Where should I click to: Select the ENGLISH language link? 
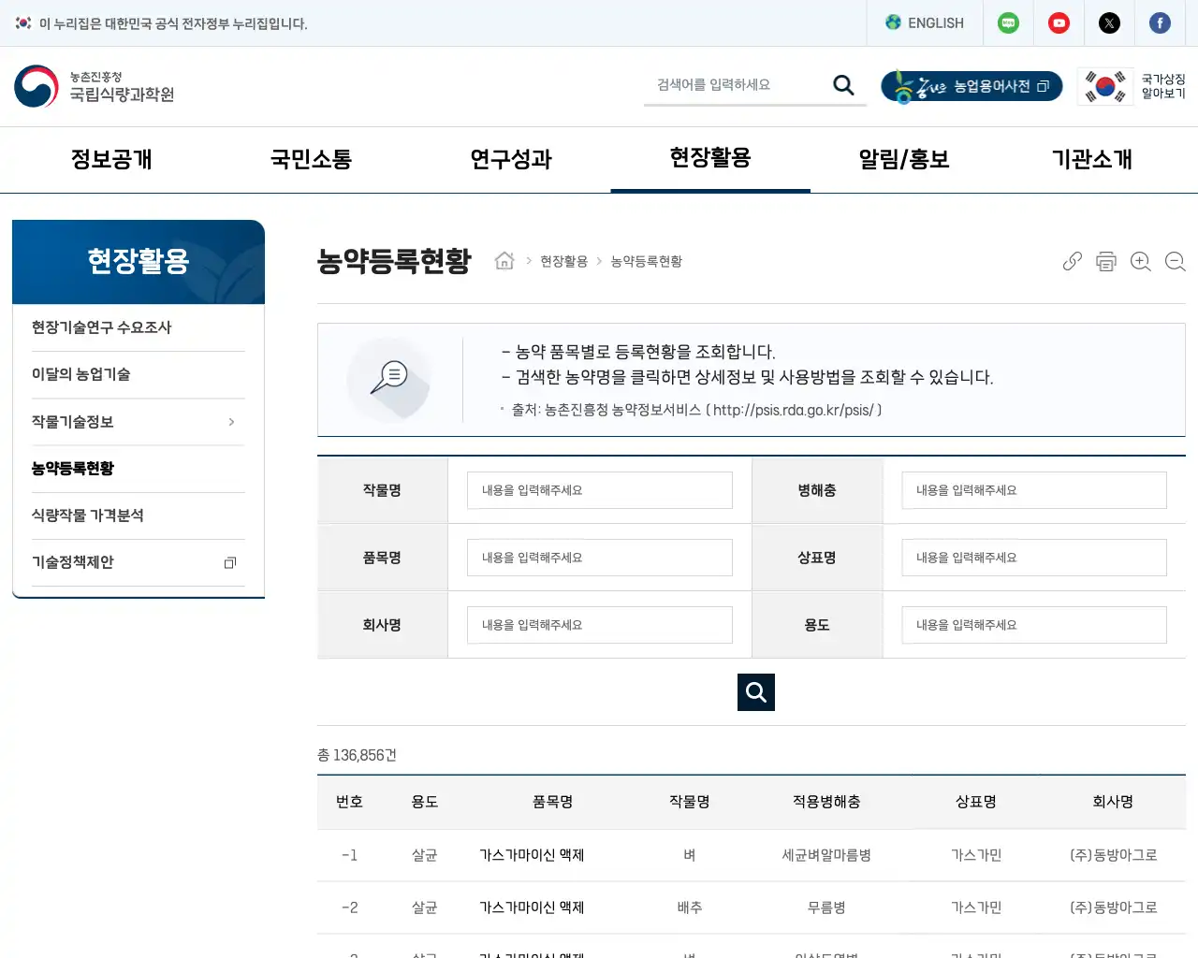point(925,22)
